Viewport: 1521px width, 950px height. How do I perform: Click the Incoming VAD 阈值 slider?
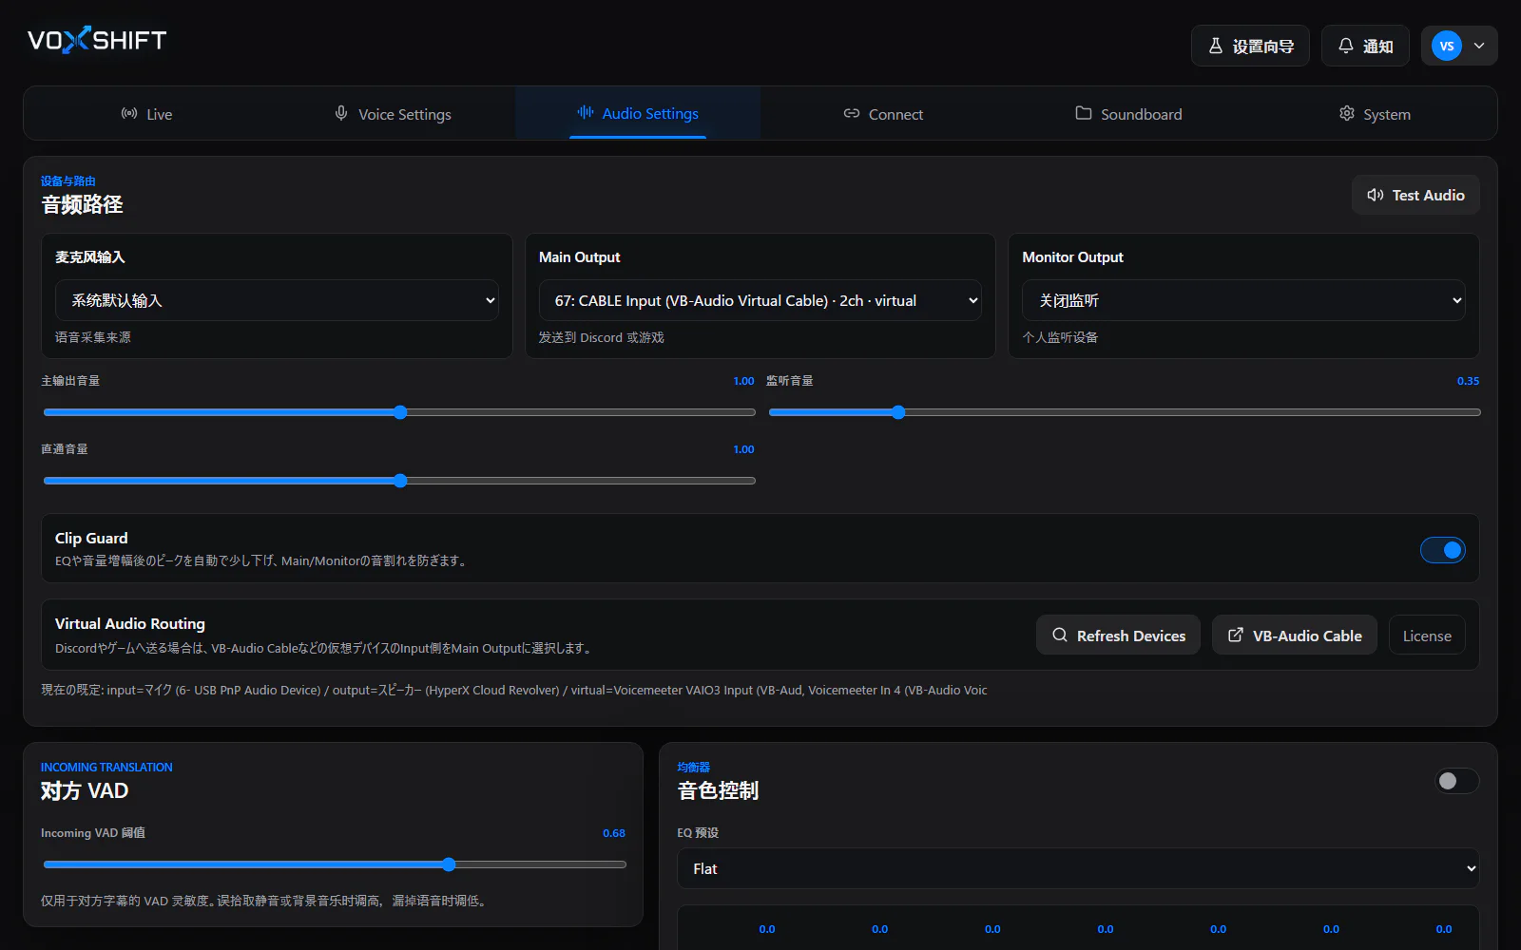(335, 864)
